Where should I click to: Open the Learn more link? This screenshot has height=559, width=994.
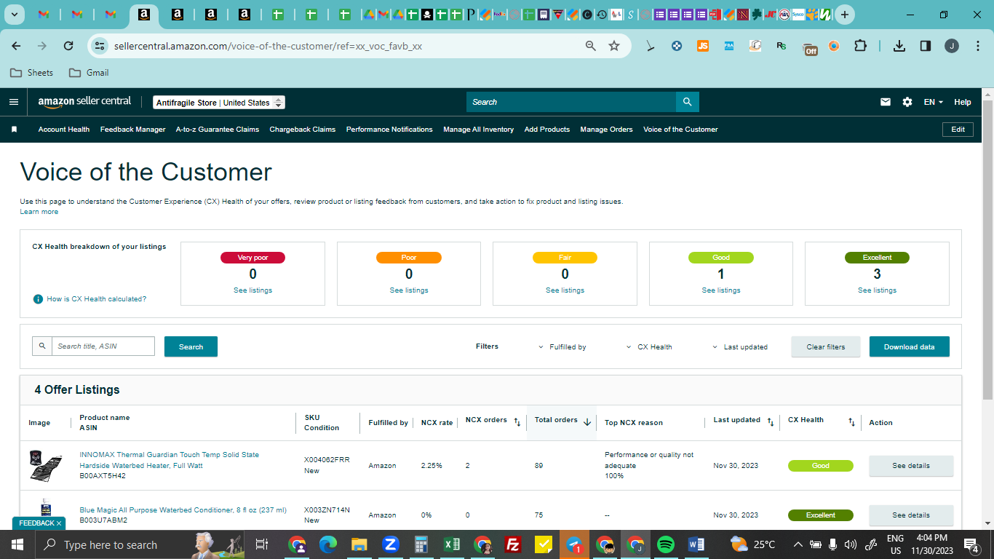[39, 212]
